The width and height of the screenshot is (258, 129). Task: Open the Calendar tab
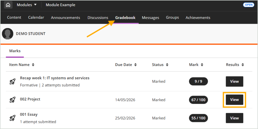[36, 17]
